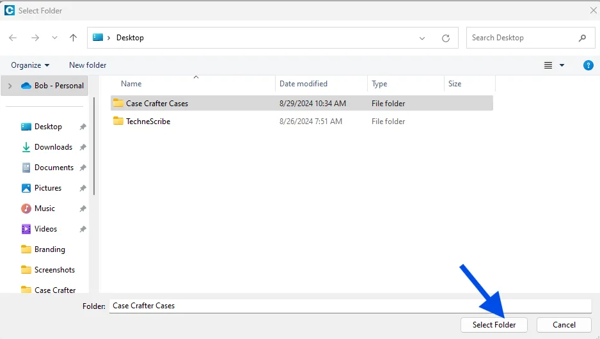Viewport: 600px width, 339px height.
Task: Open Branding folder in the sidebar
Action: pos(49,249)
